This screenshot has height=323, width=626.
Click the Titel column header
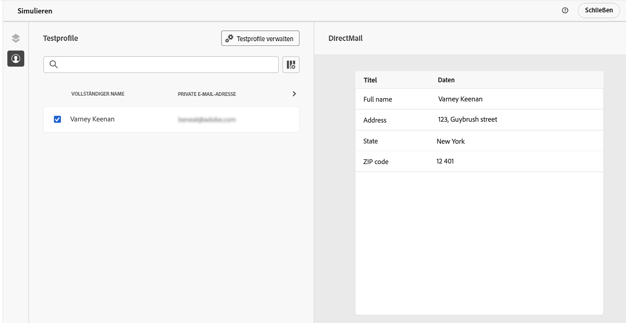[x=370, y=80]
